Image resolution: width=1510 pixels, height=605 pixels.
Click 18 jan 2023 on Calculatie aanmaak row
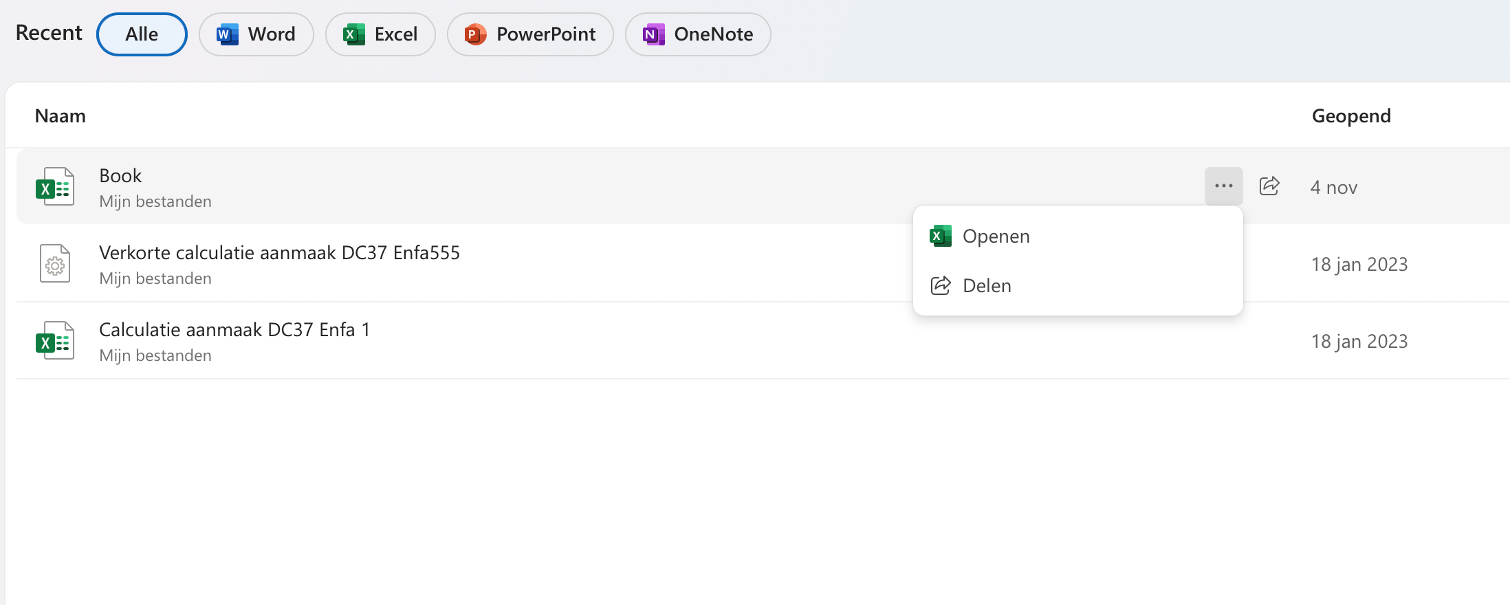point(1359,341)
